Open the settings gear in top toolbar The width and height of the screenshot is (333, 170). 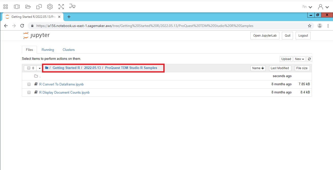pyautogui.click(x=50, y=7)
